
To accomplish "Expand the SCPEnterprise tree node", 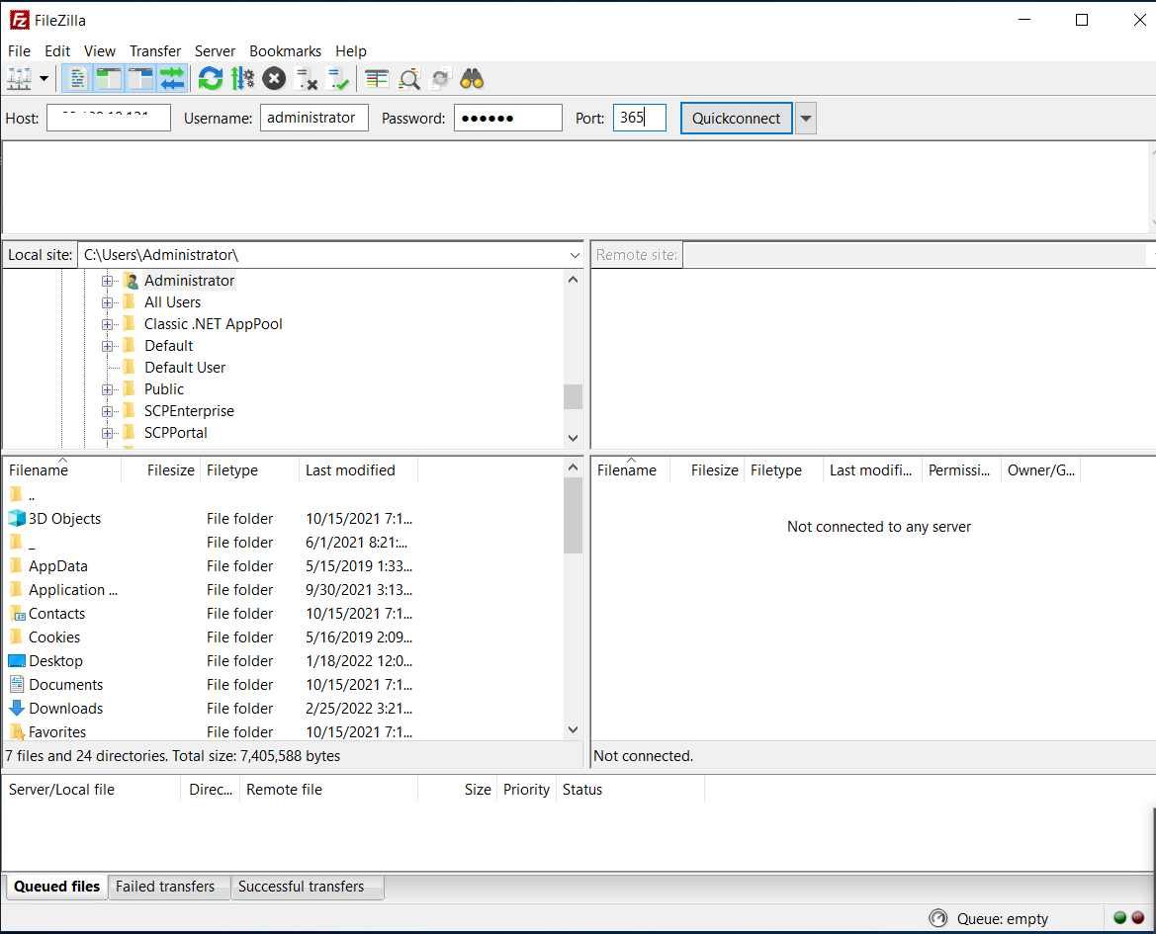I will click(107, 411).
